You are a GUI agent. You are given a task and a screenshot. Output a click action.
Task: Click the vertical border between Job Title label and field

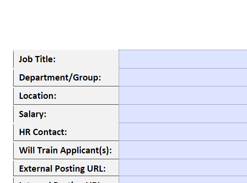coord(119,59)
